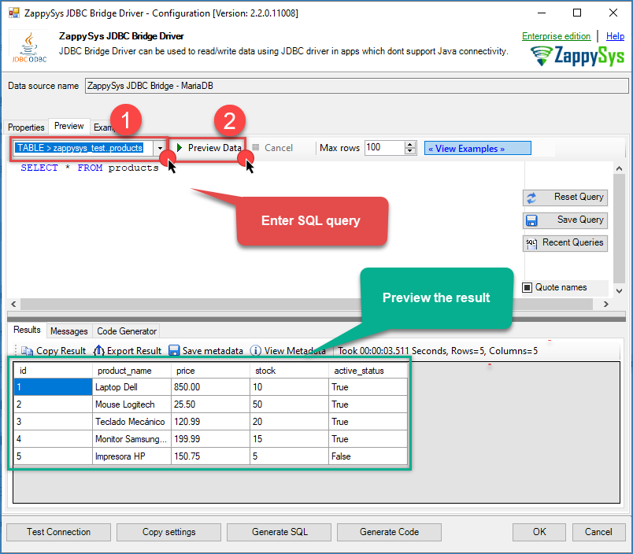Screen dimensions: 633x554
Task: Open Recent Queries via its SQL icon
Action: point(531,243)
